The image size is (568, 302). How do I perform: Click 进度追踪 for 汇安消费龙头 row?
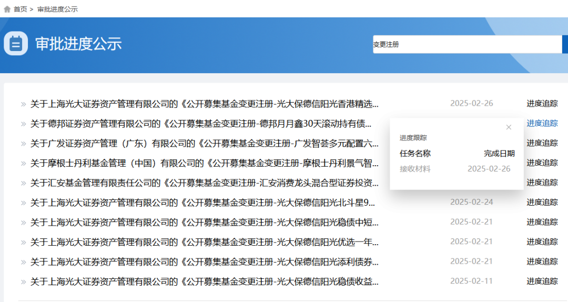542,183
